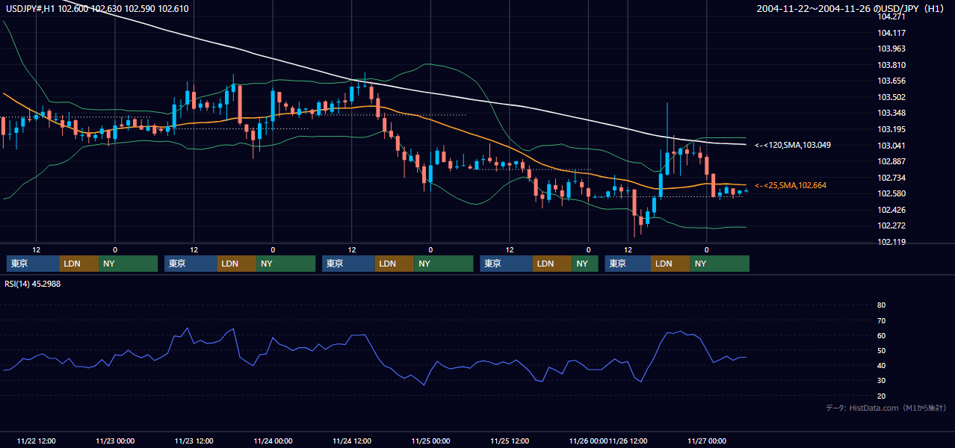Select the 2004-11-22～2004-11-26 USD/JPY (H1) heading
The image size is (955, 448).
point(852,9)
